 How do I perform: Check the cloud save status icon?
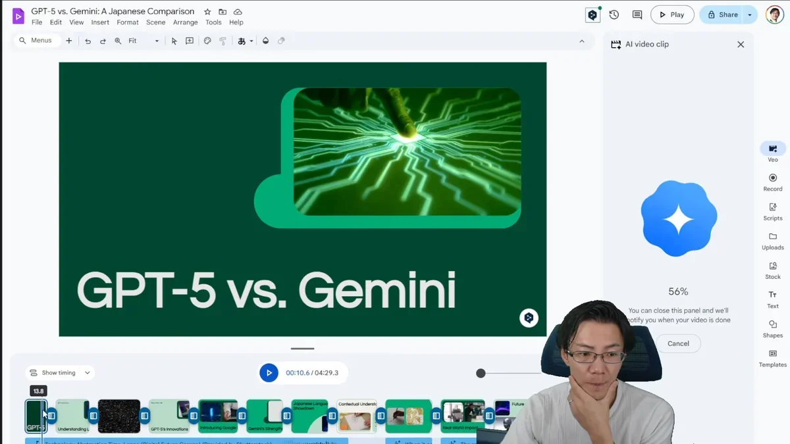point(238,12)
